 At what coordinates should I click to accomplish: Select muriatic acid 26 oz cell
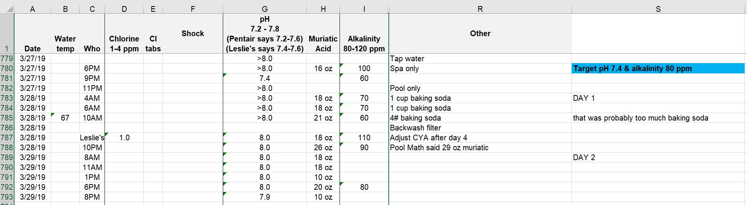[x=323, y=148]
